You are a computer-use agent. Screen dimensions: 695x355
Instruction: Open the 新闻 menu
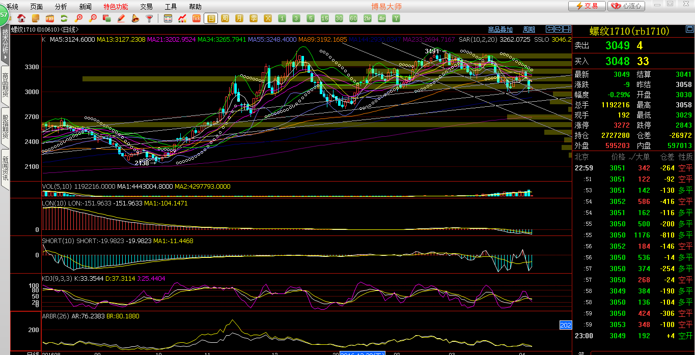[x=86, y=7]
